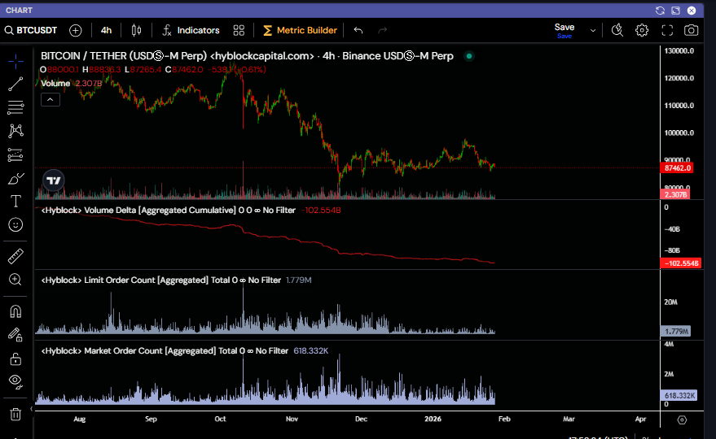Screen dimensions: 716x439
Task: Open the indicator templates grid
Action: click(239, 31)
